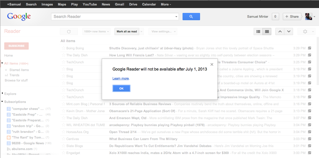Expand the Explore section
This screenshot has width=319, height=158.
click(x=2, y=93)
